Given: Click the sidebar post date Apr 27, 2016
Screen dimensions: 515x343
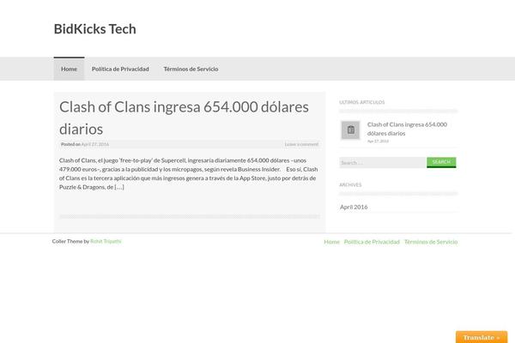Looking at the screenshot, I should tap(378, 141).
